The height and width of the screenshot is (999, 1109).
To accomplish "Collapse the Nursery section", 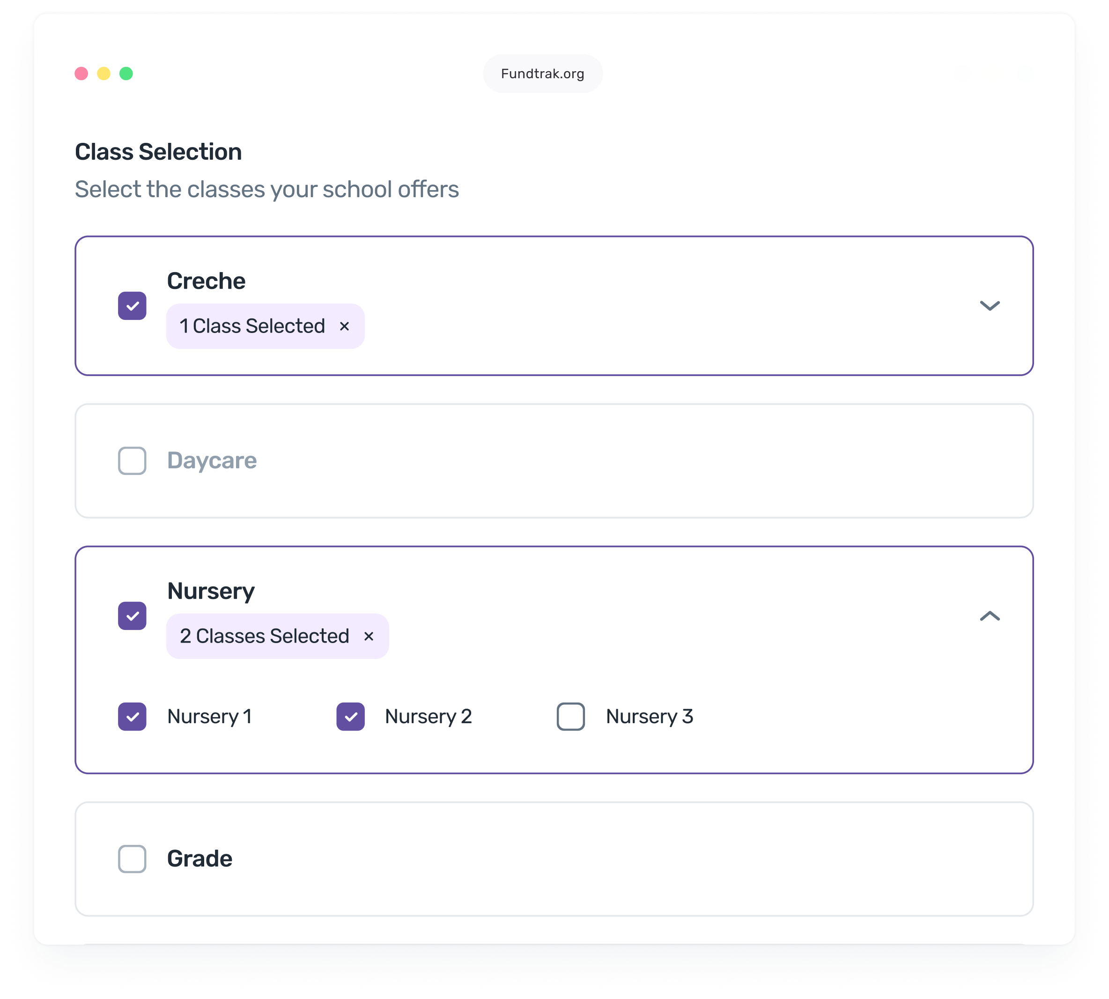I will [991, 616].
